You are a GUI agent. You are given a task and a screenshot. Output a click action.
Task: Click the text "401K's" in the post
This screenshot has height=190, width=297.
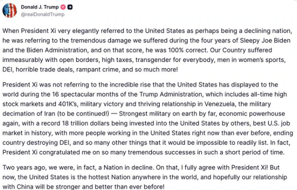click(66, 104)
